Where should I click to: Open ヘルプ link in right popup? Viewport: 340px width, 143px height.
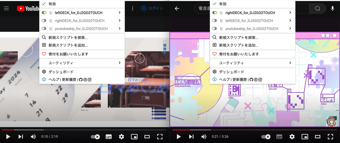tap(224, 80)
